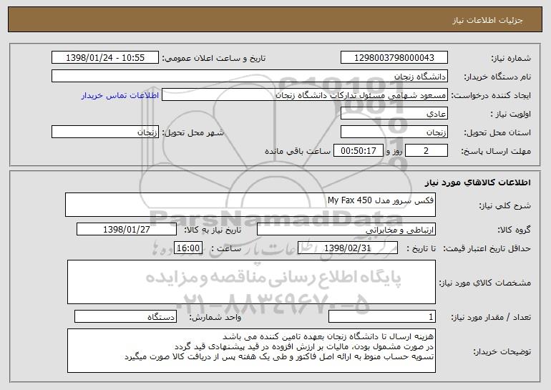Click the empty مشخصات کالای مورد نیاز box

click(251, 282)
